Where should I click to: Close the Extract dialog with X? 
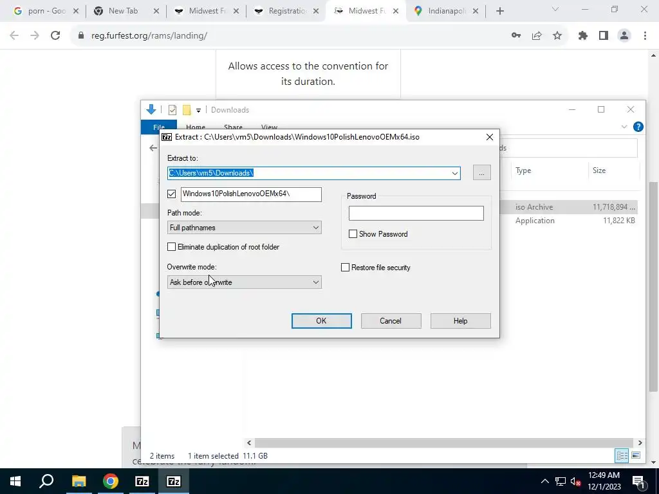click(490, 138)
